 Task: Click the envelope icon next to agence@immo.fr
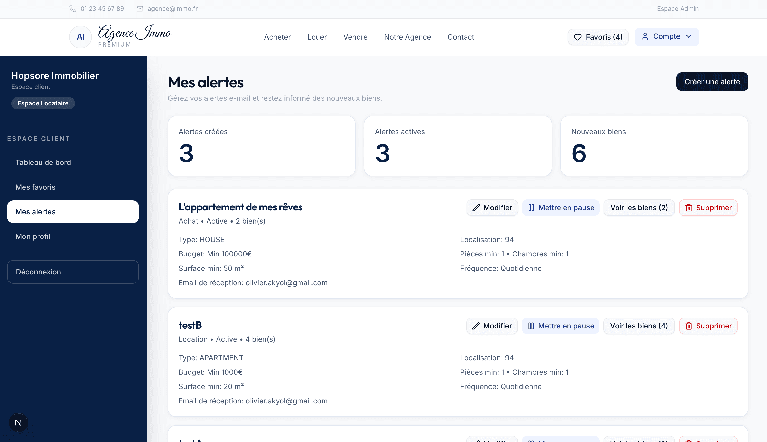140,9
